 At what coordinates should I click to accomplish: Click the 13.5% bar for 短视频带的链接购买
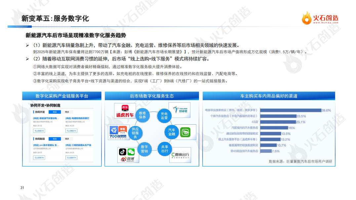pos(271,134)
